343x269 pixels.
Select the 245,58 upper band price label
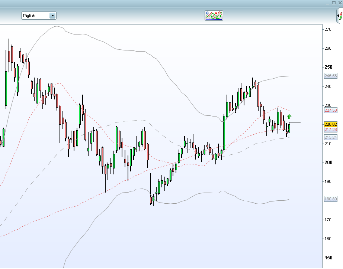tap(330, 76)
